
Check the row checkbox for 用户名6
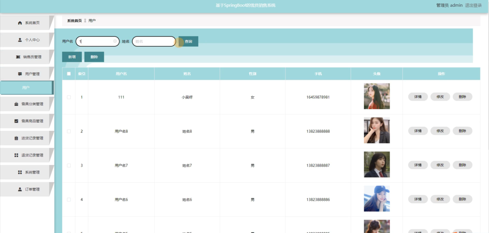pyautogui.click(x=69, y=199)
